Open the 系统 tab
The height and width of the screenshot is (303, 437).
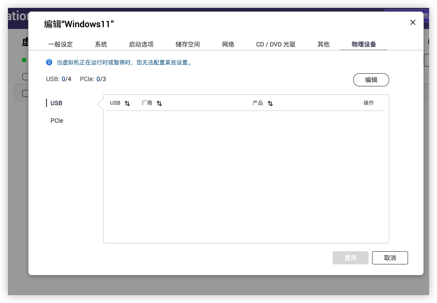coord(101,44)
